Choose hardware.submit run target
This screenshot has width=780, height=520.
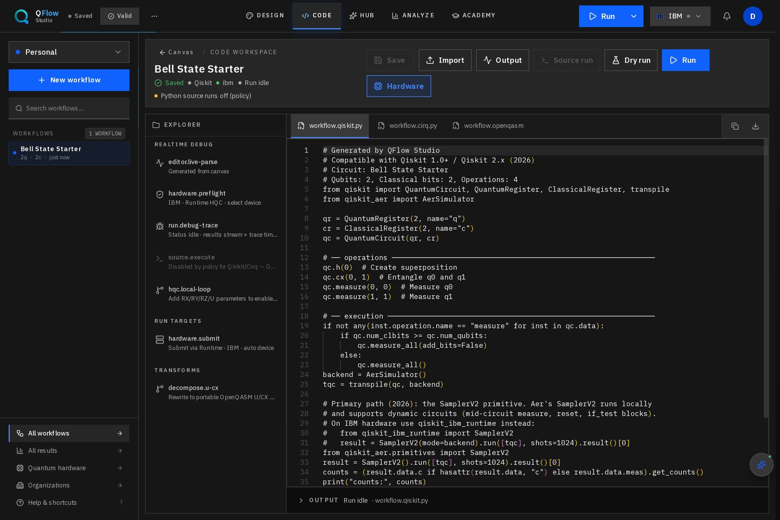[x=216, y=343]
